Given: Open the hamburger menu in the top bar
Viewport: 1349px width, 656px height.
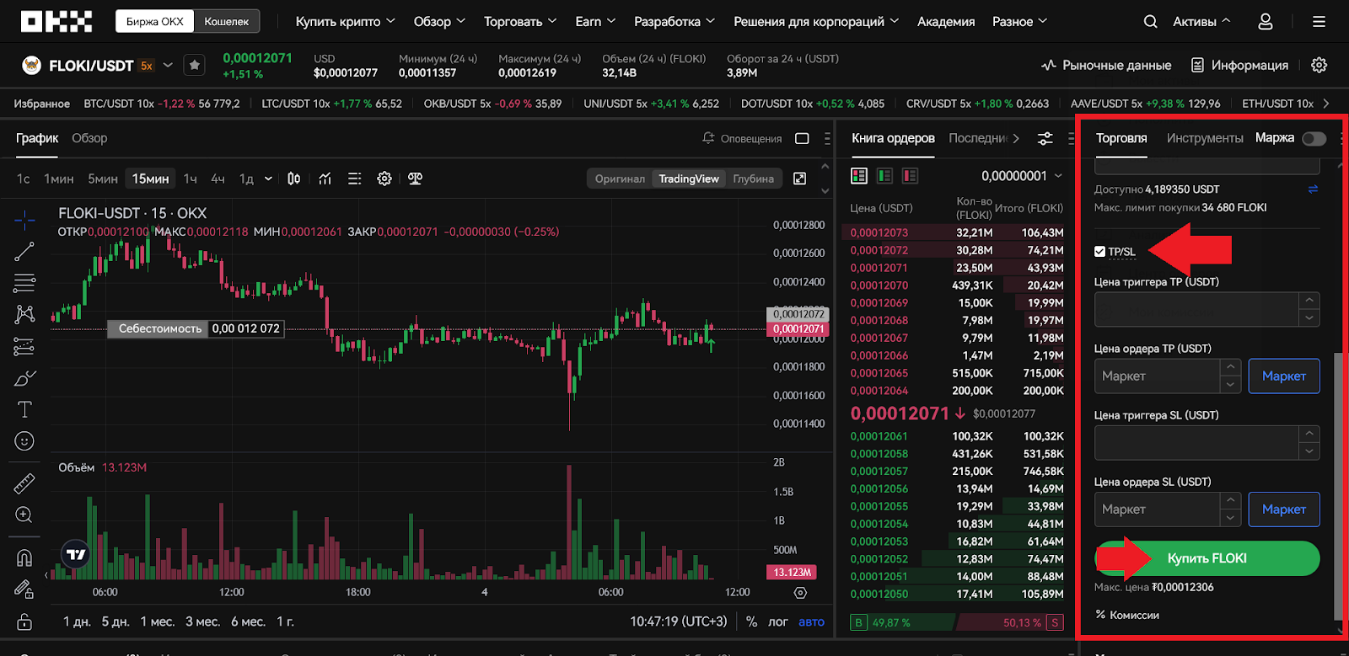Looking at the screenshot, I should coord(1319,22).
